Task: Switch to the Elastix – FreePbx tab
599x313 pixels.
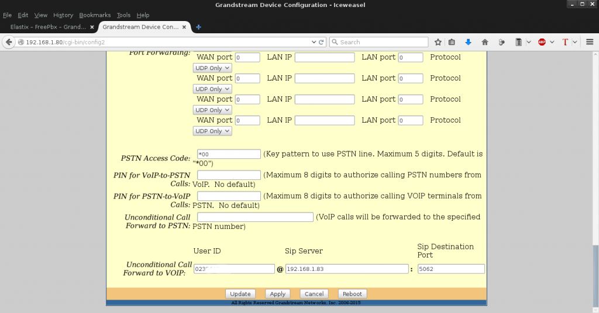Action: click(48, 27)
